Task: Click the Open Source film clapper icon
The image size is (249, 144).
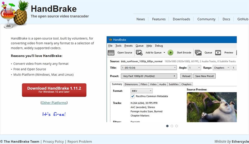Action: click(111, 53)
